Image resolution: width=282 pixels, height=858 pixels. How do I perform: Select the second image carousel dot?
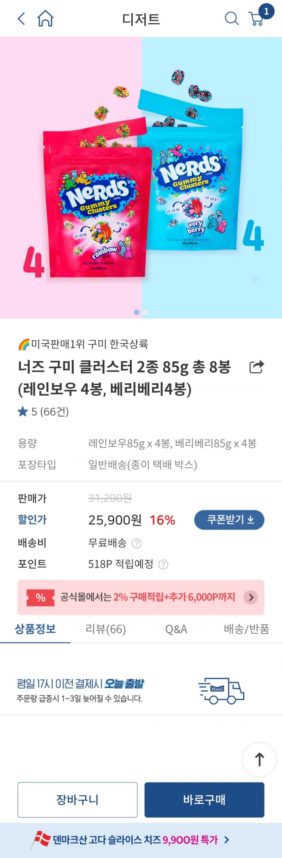145,312
